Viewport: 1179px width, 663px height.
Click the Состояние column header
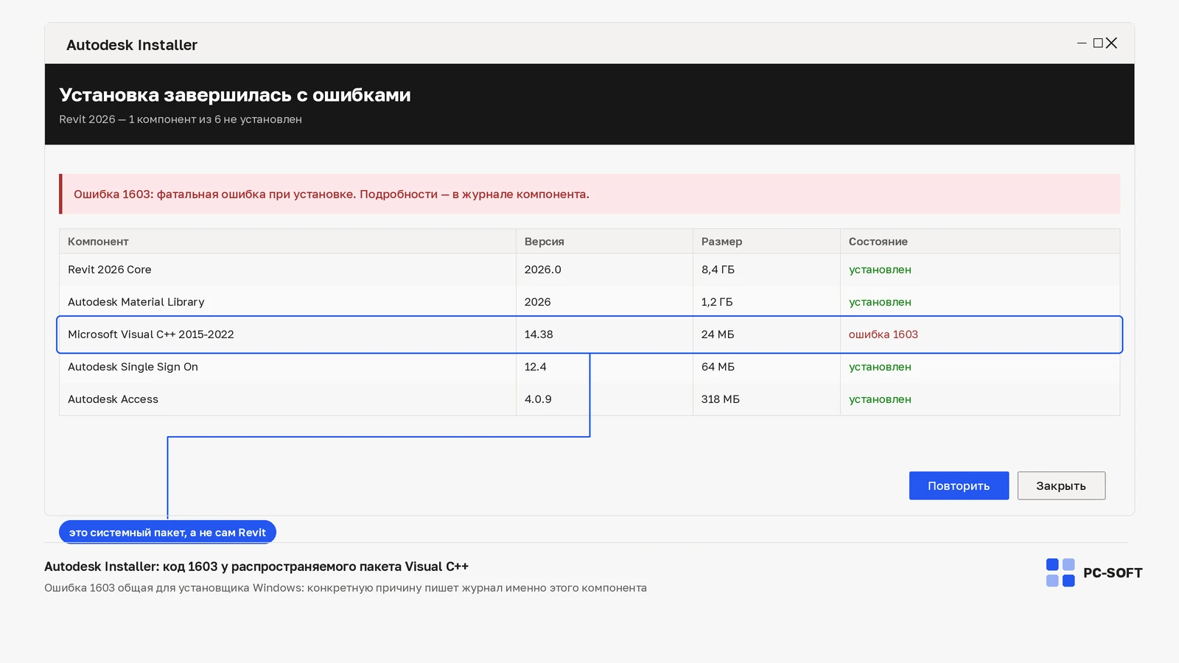(980, 242)
